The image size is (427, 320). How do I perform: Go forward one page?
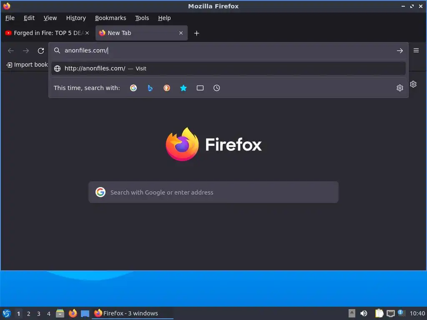pos(26,50)
